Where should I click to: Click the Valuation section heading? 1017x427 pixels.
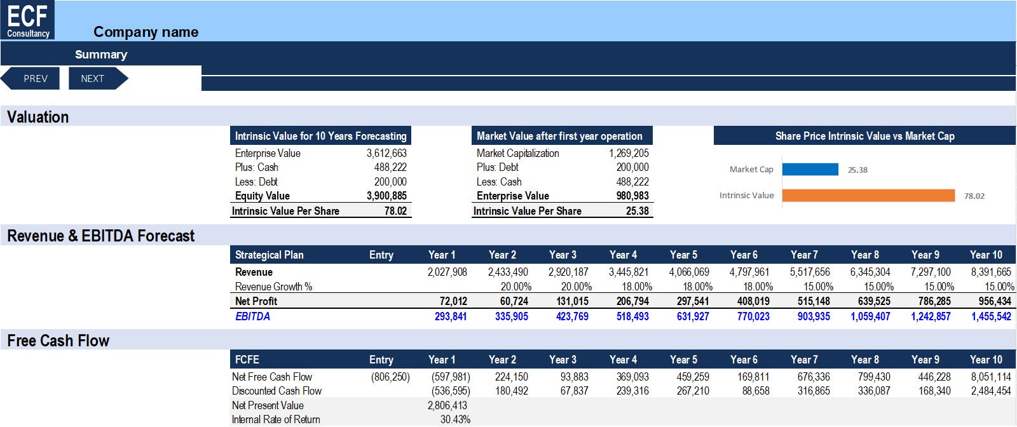pos(38,117)
